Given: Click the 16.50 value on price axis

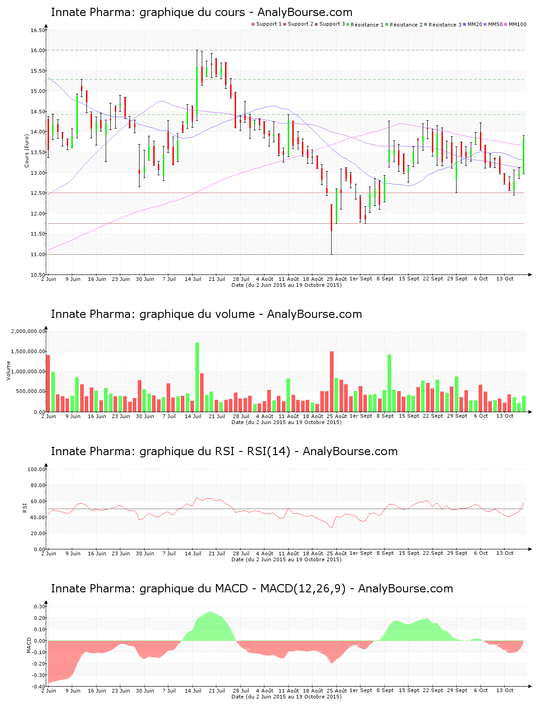Looking at the screenshot, I should tap(38, 31).
